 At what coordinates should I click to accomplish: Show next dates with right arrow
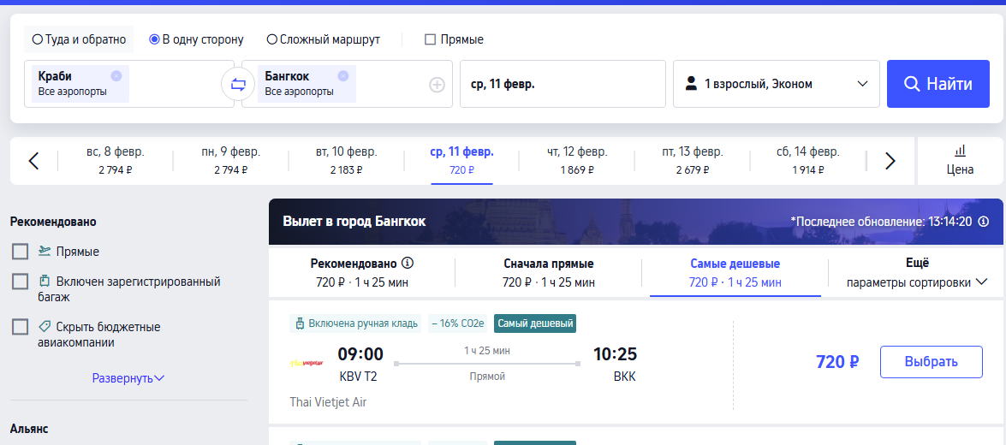click(890, 161)
